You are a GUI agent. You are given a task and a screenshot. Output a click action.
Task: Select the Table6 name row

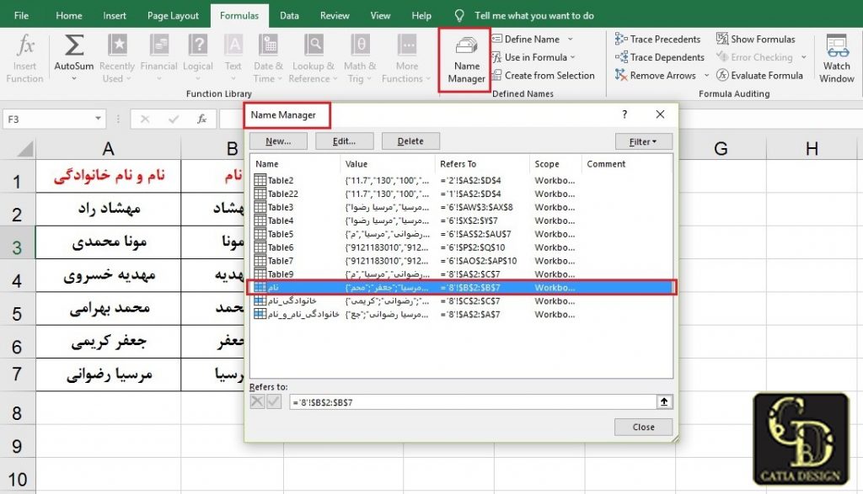pos(461,247)
